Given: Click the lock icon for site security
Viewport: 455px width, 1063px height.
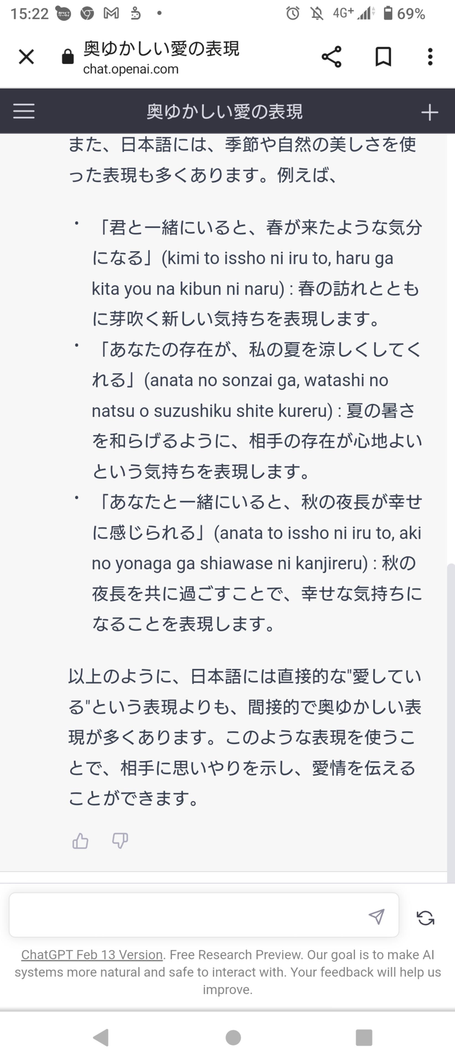Looking at the screenshot, I should [x=68, y=57].
